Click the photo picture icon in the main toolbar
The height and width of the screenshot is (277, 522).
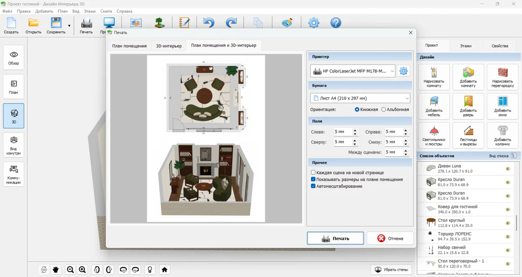coord(136,23)
